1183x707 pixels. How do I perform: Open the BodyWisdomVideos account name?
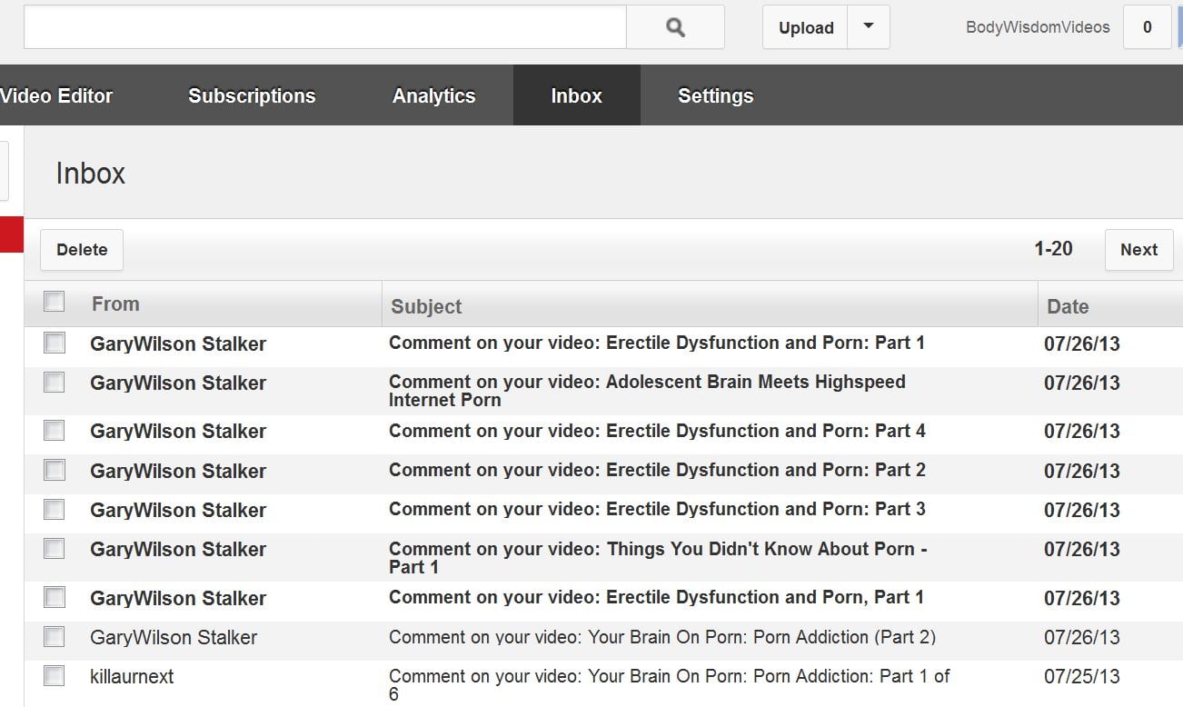click(x=1037, y=27)
